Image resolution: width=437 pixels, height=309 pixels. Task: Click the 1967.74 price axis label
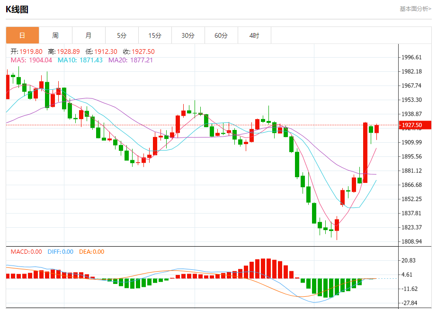click(x=411, y=86)
